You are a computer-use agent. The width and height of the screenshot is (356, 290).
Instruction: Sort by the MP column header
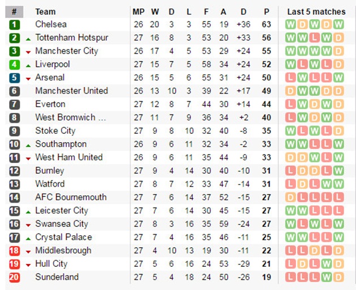pos(138,12)
